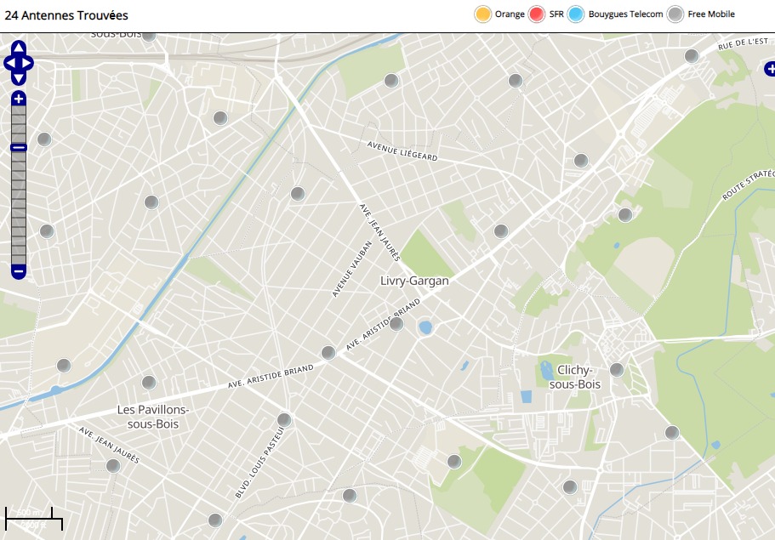Screen dimensions: 775x540
Task: Toggle the Orange operator filter
Action: (483, 14)
